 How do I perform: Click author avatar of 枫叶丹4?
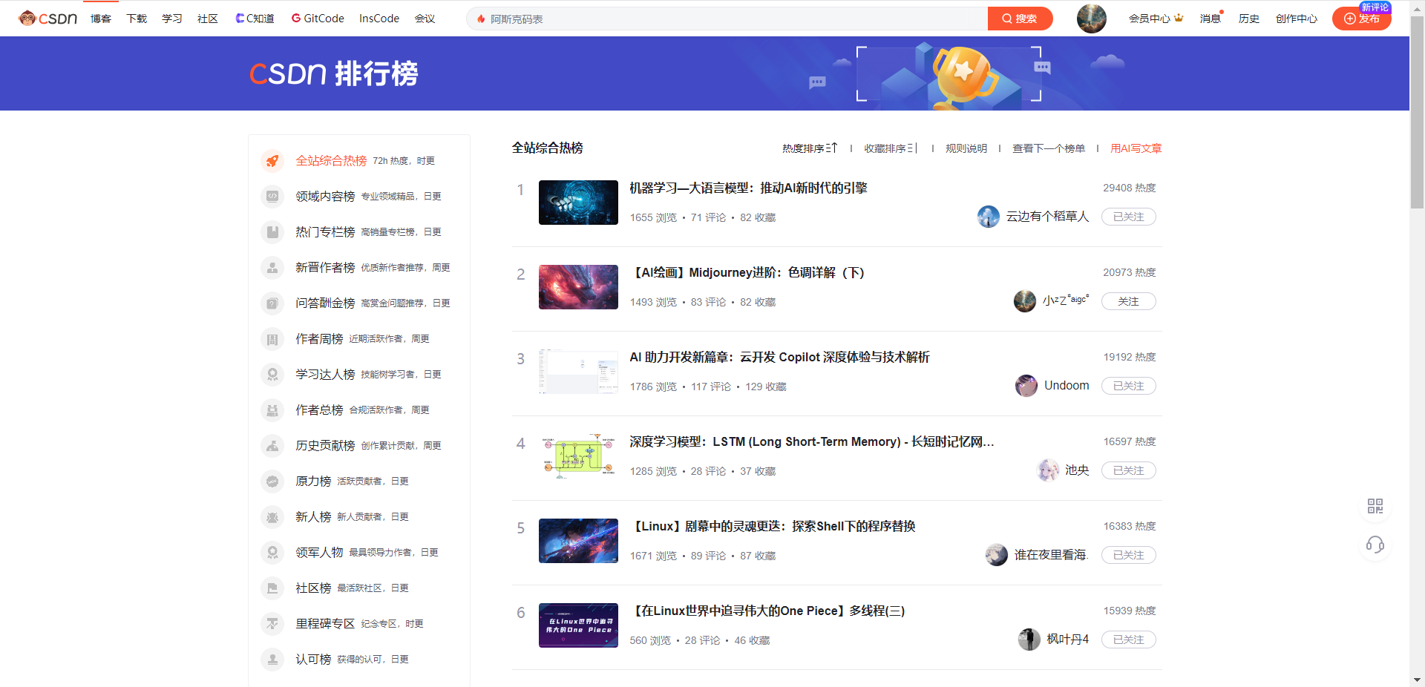1029,640
